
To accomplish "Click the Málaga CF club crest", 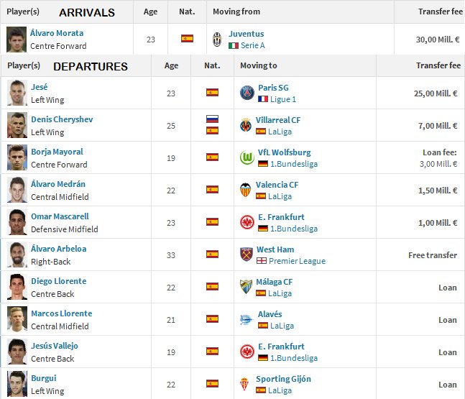I will pyautogui.click(x=246, y=287).
